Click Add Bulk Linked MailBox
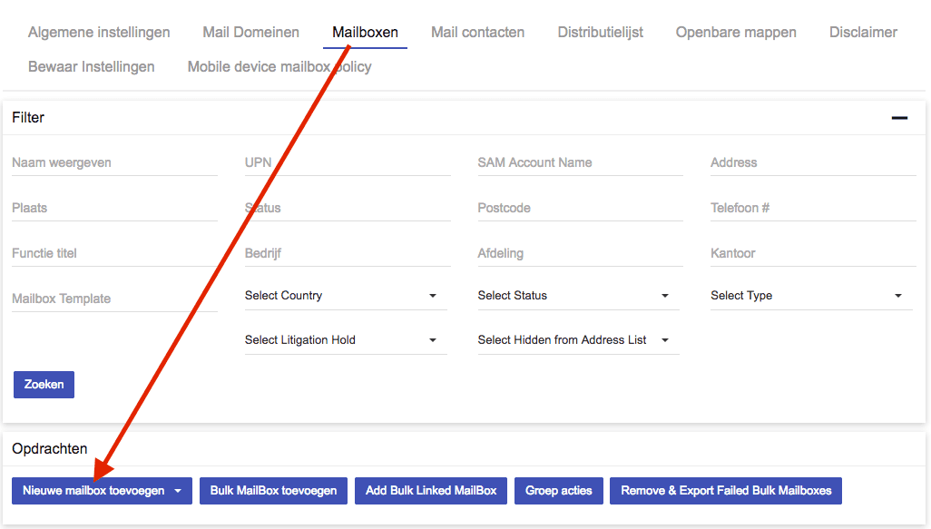The image size is (931, 529). [430, 490]
